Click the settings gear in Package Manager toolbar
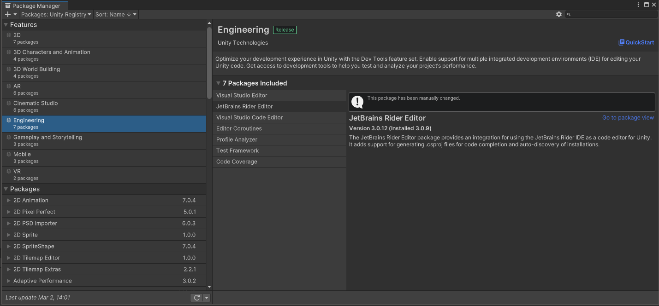The image size is (659, 306). pos(559,14)
